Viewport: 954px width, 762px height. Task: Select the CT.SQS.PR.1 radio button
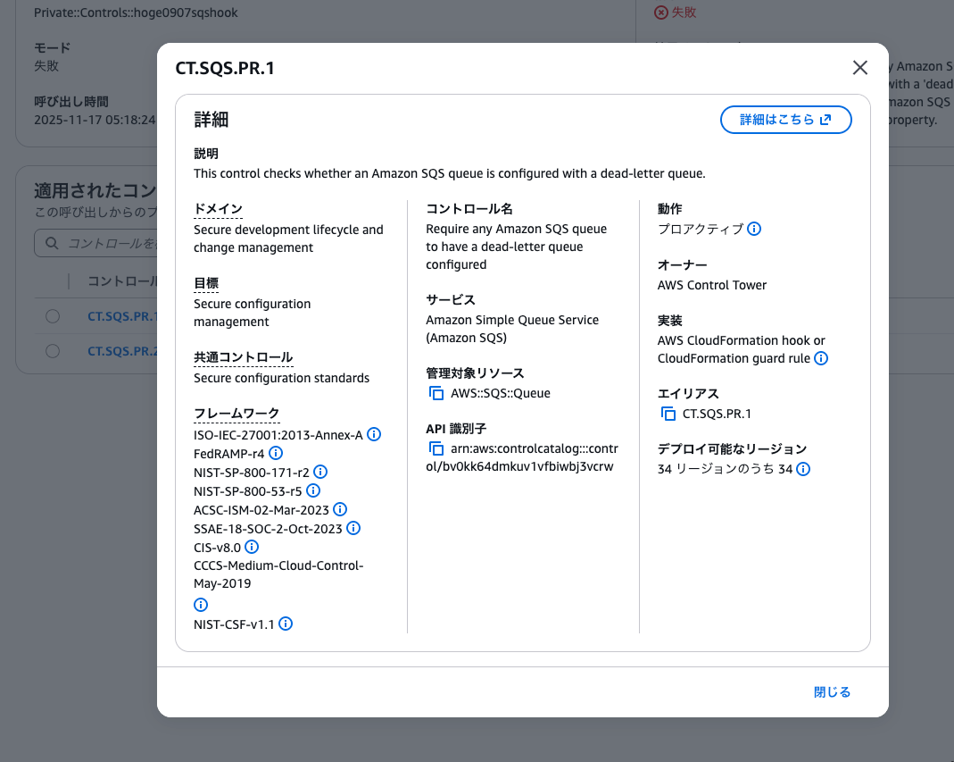(52, 315)
